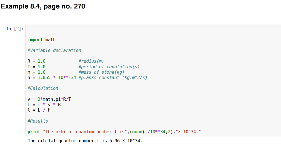Image resolution: width=281 pixels, height=146 pixels.
Task: Place cursor on "v = 2*math.pi*R/T" line
Action: (x=49, y=99)
